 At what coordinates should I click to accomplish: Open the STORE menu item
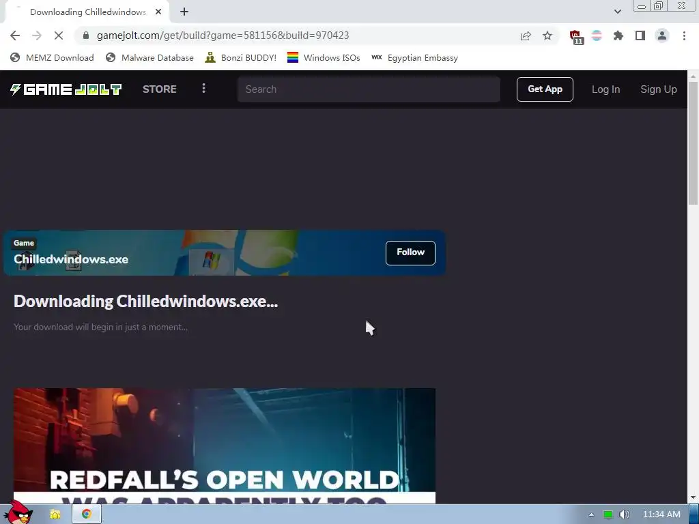pyautogui.click(x=160, y=89)
